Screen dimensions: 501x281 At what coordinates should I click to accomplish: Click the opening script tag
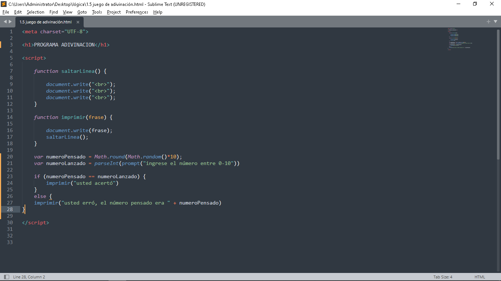coord(34,58)
